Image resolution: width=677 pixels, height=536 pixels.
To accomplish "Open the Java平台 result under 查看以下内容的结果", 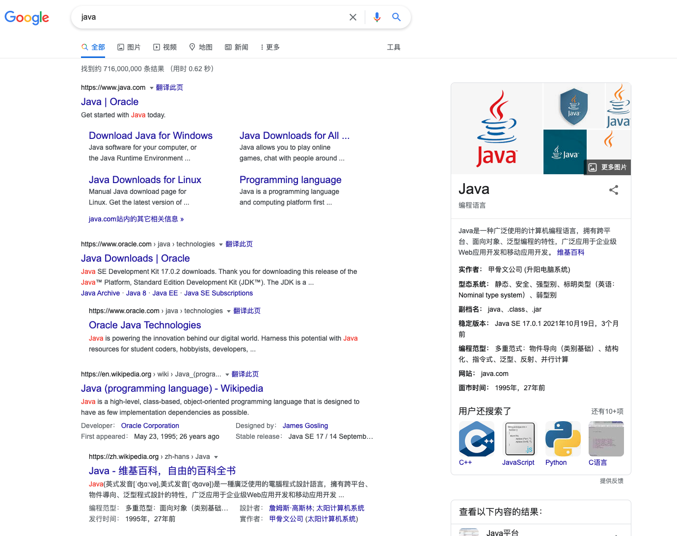I will click(541, 532).
